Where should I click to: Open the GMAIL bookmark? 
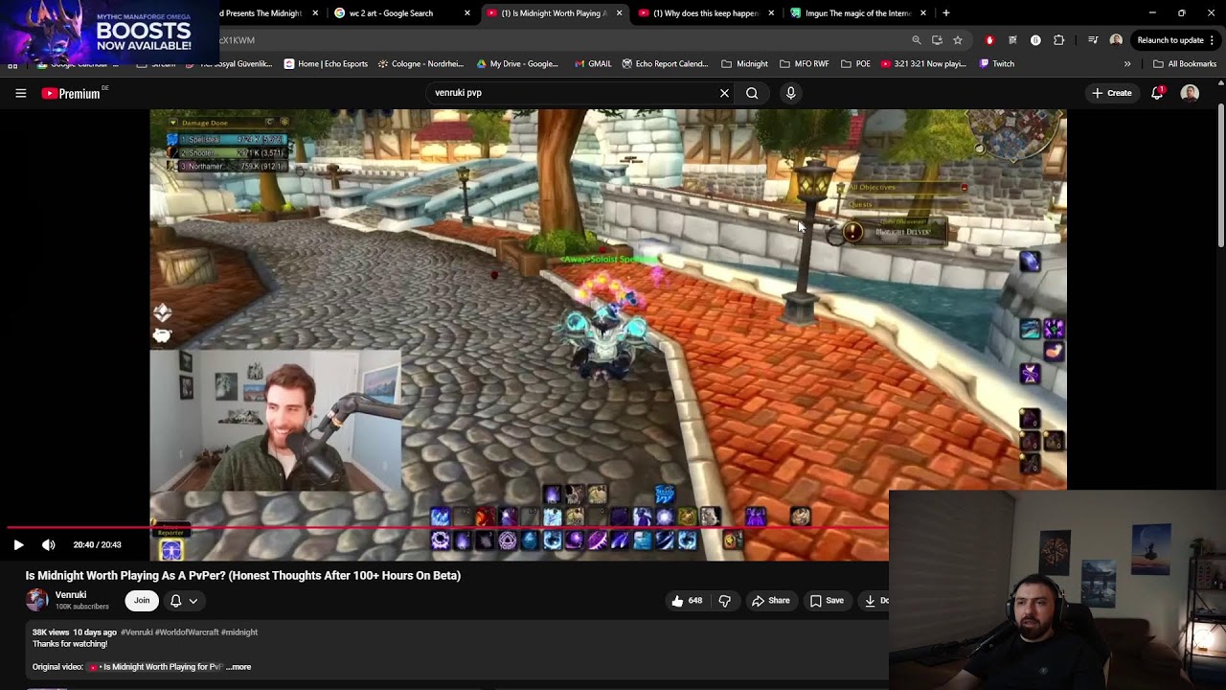tap(593, 64)
